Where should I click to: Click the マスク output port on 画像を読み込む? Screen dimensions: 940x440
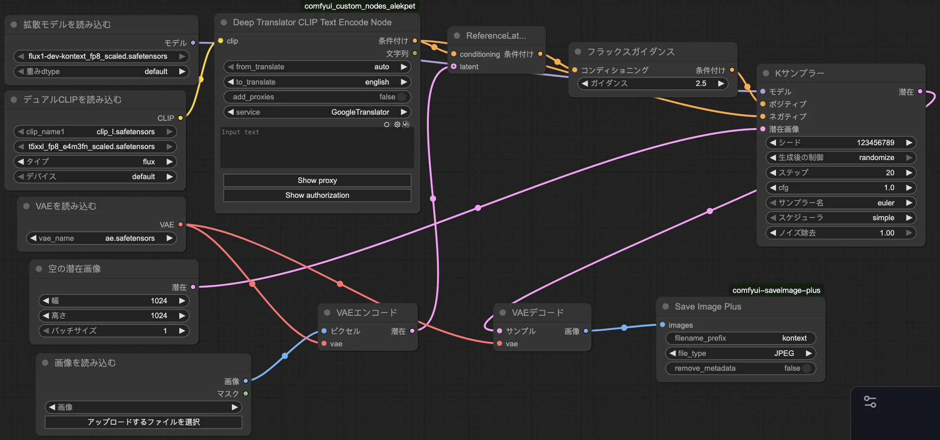click(x=245, y=393)
